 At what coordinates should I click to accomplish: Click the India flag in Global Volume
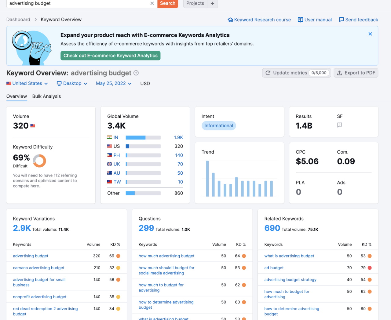(109, 137)
